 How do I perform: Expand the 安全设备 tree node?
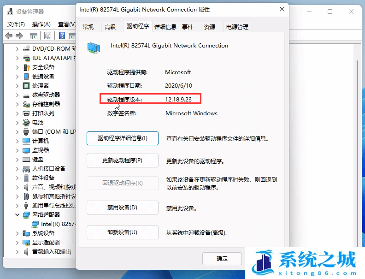[x=17, y=67]
